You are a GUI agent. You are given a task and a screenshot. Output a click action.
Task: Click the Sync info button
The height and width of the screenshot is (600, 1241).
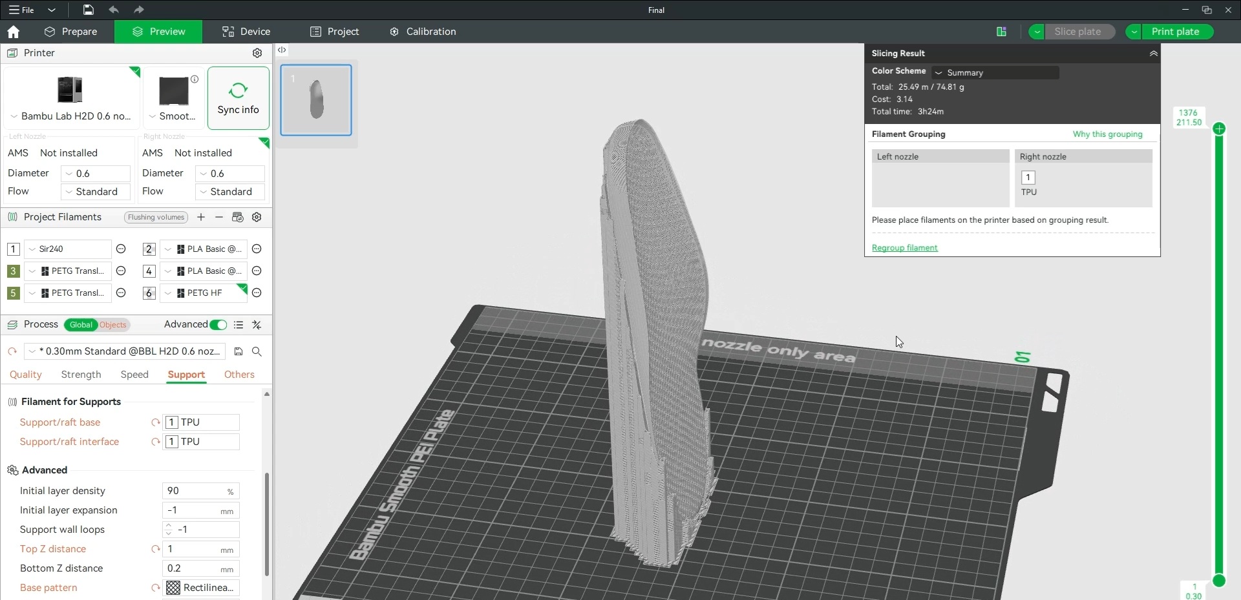[x=238, y=98]
